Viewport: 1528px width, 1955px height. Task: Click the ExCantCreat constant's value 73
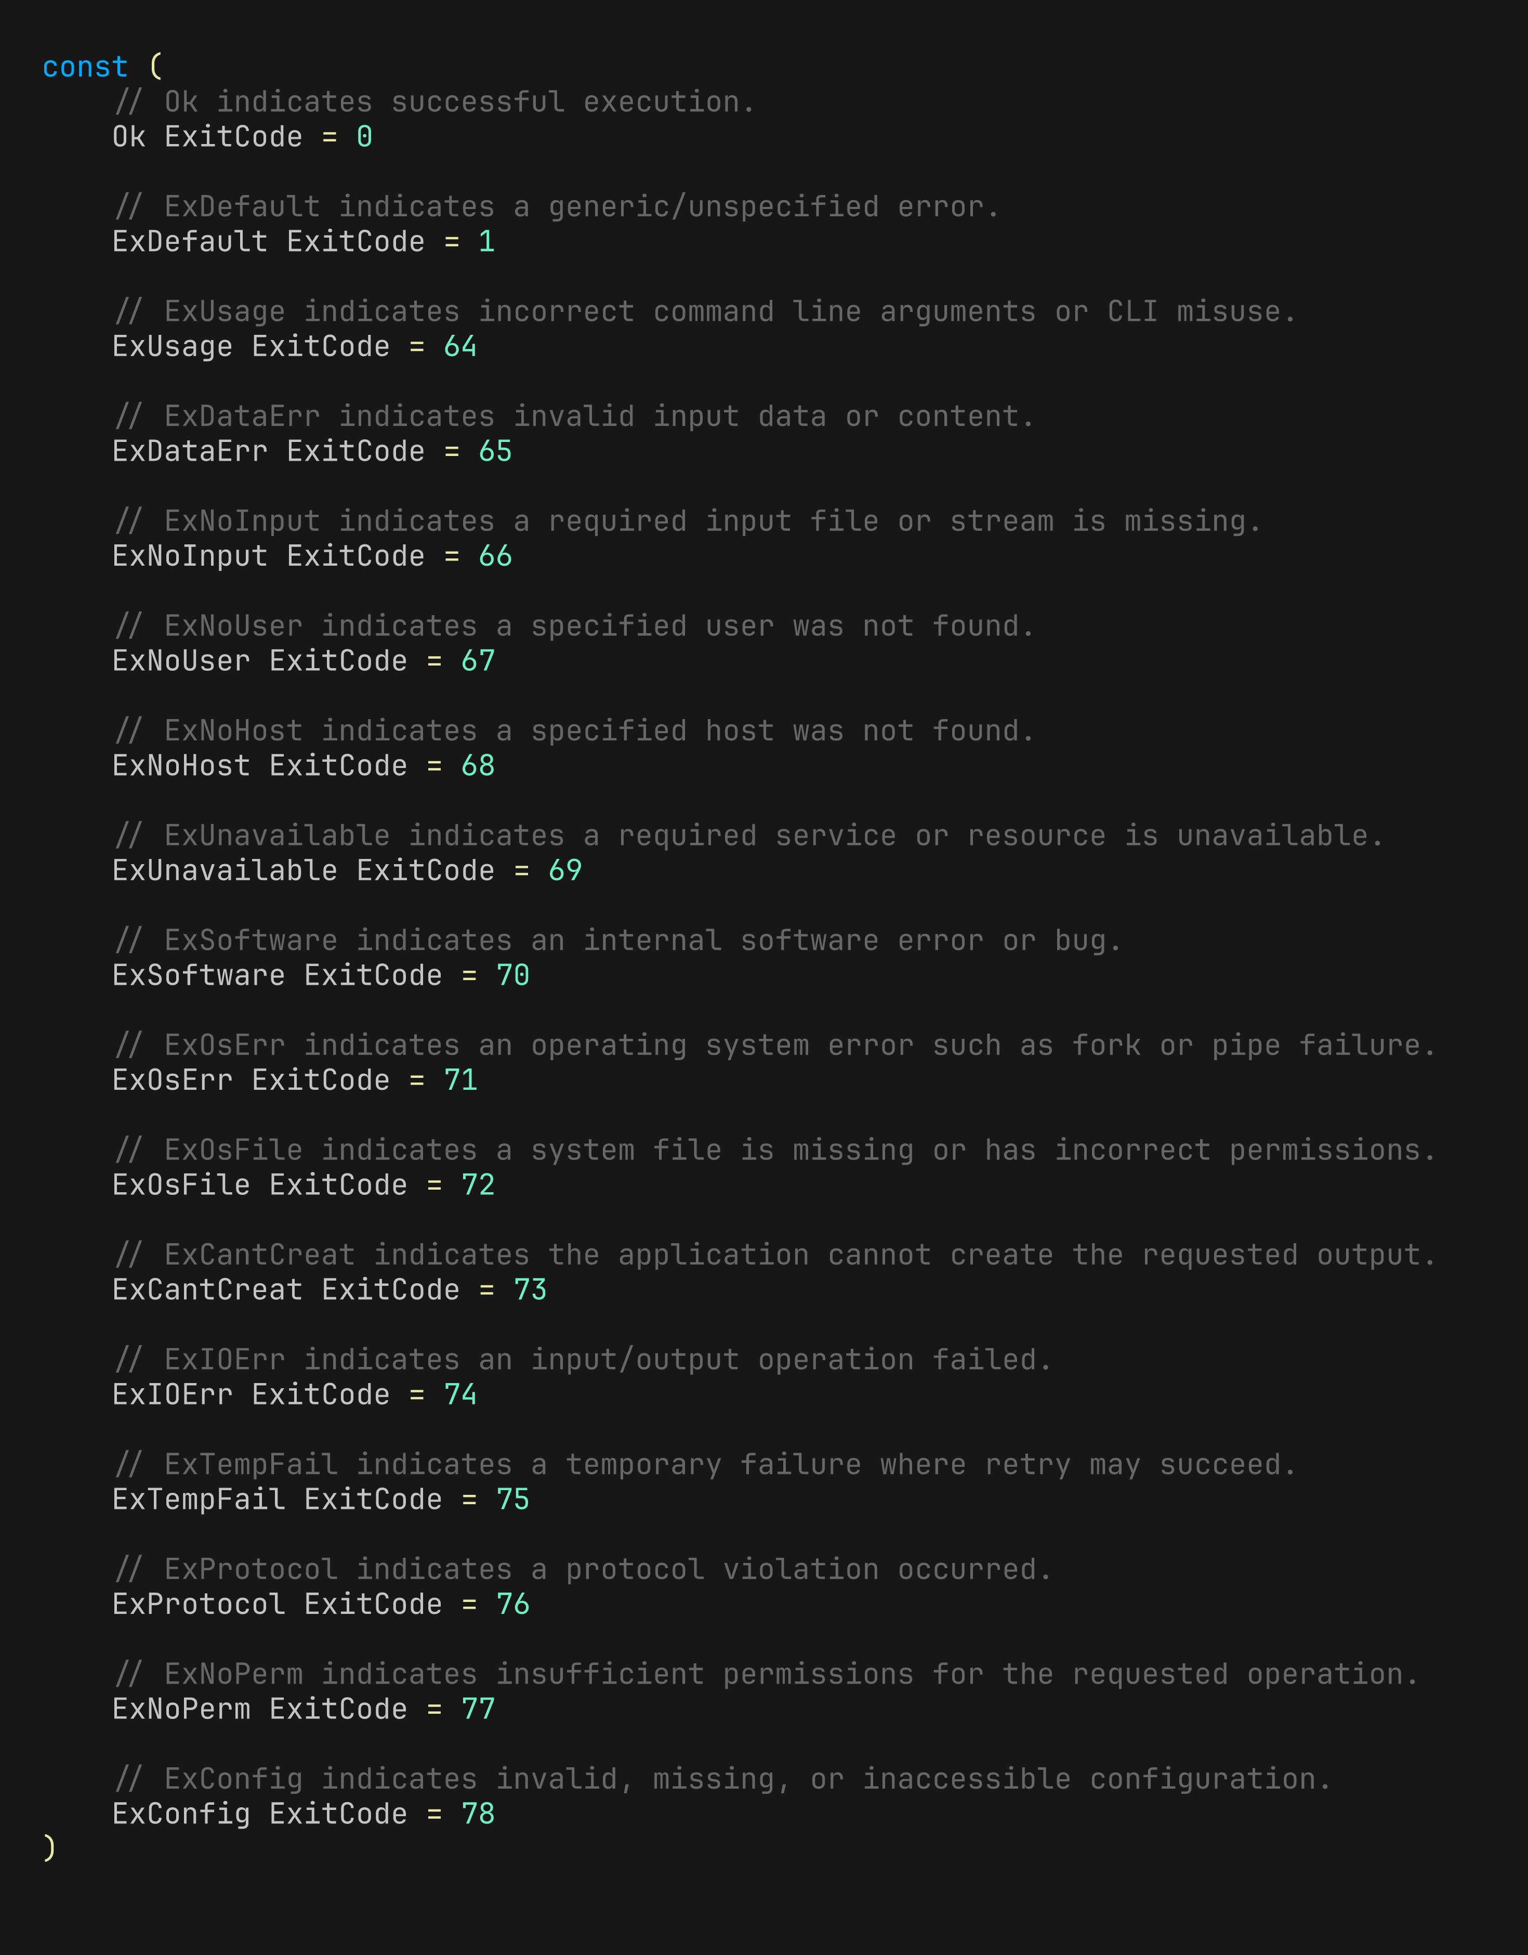(x=530, y=1289)
